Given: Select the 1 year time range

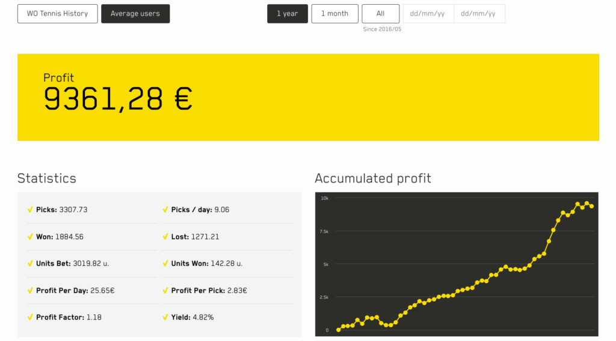Looking at the screenshot, I should [x=288, y=14].
